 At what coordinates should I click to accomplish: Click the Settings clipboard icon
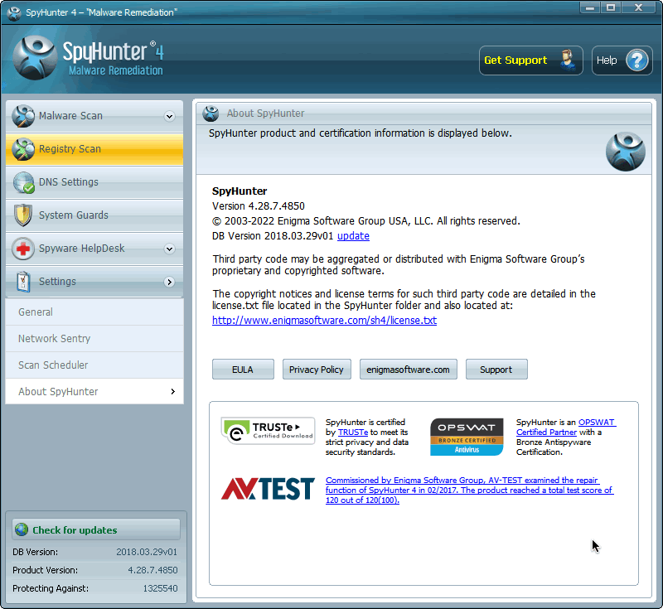(23, 282)
